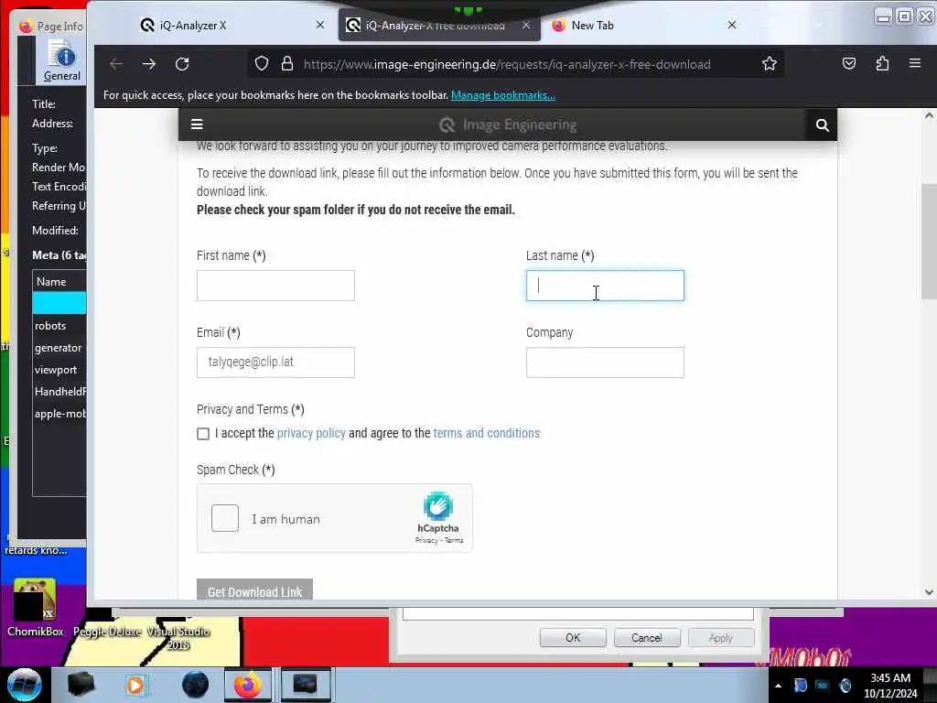Open the Peggle Deluxe desktop shortcut

pos(108,632)
